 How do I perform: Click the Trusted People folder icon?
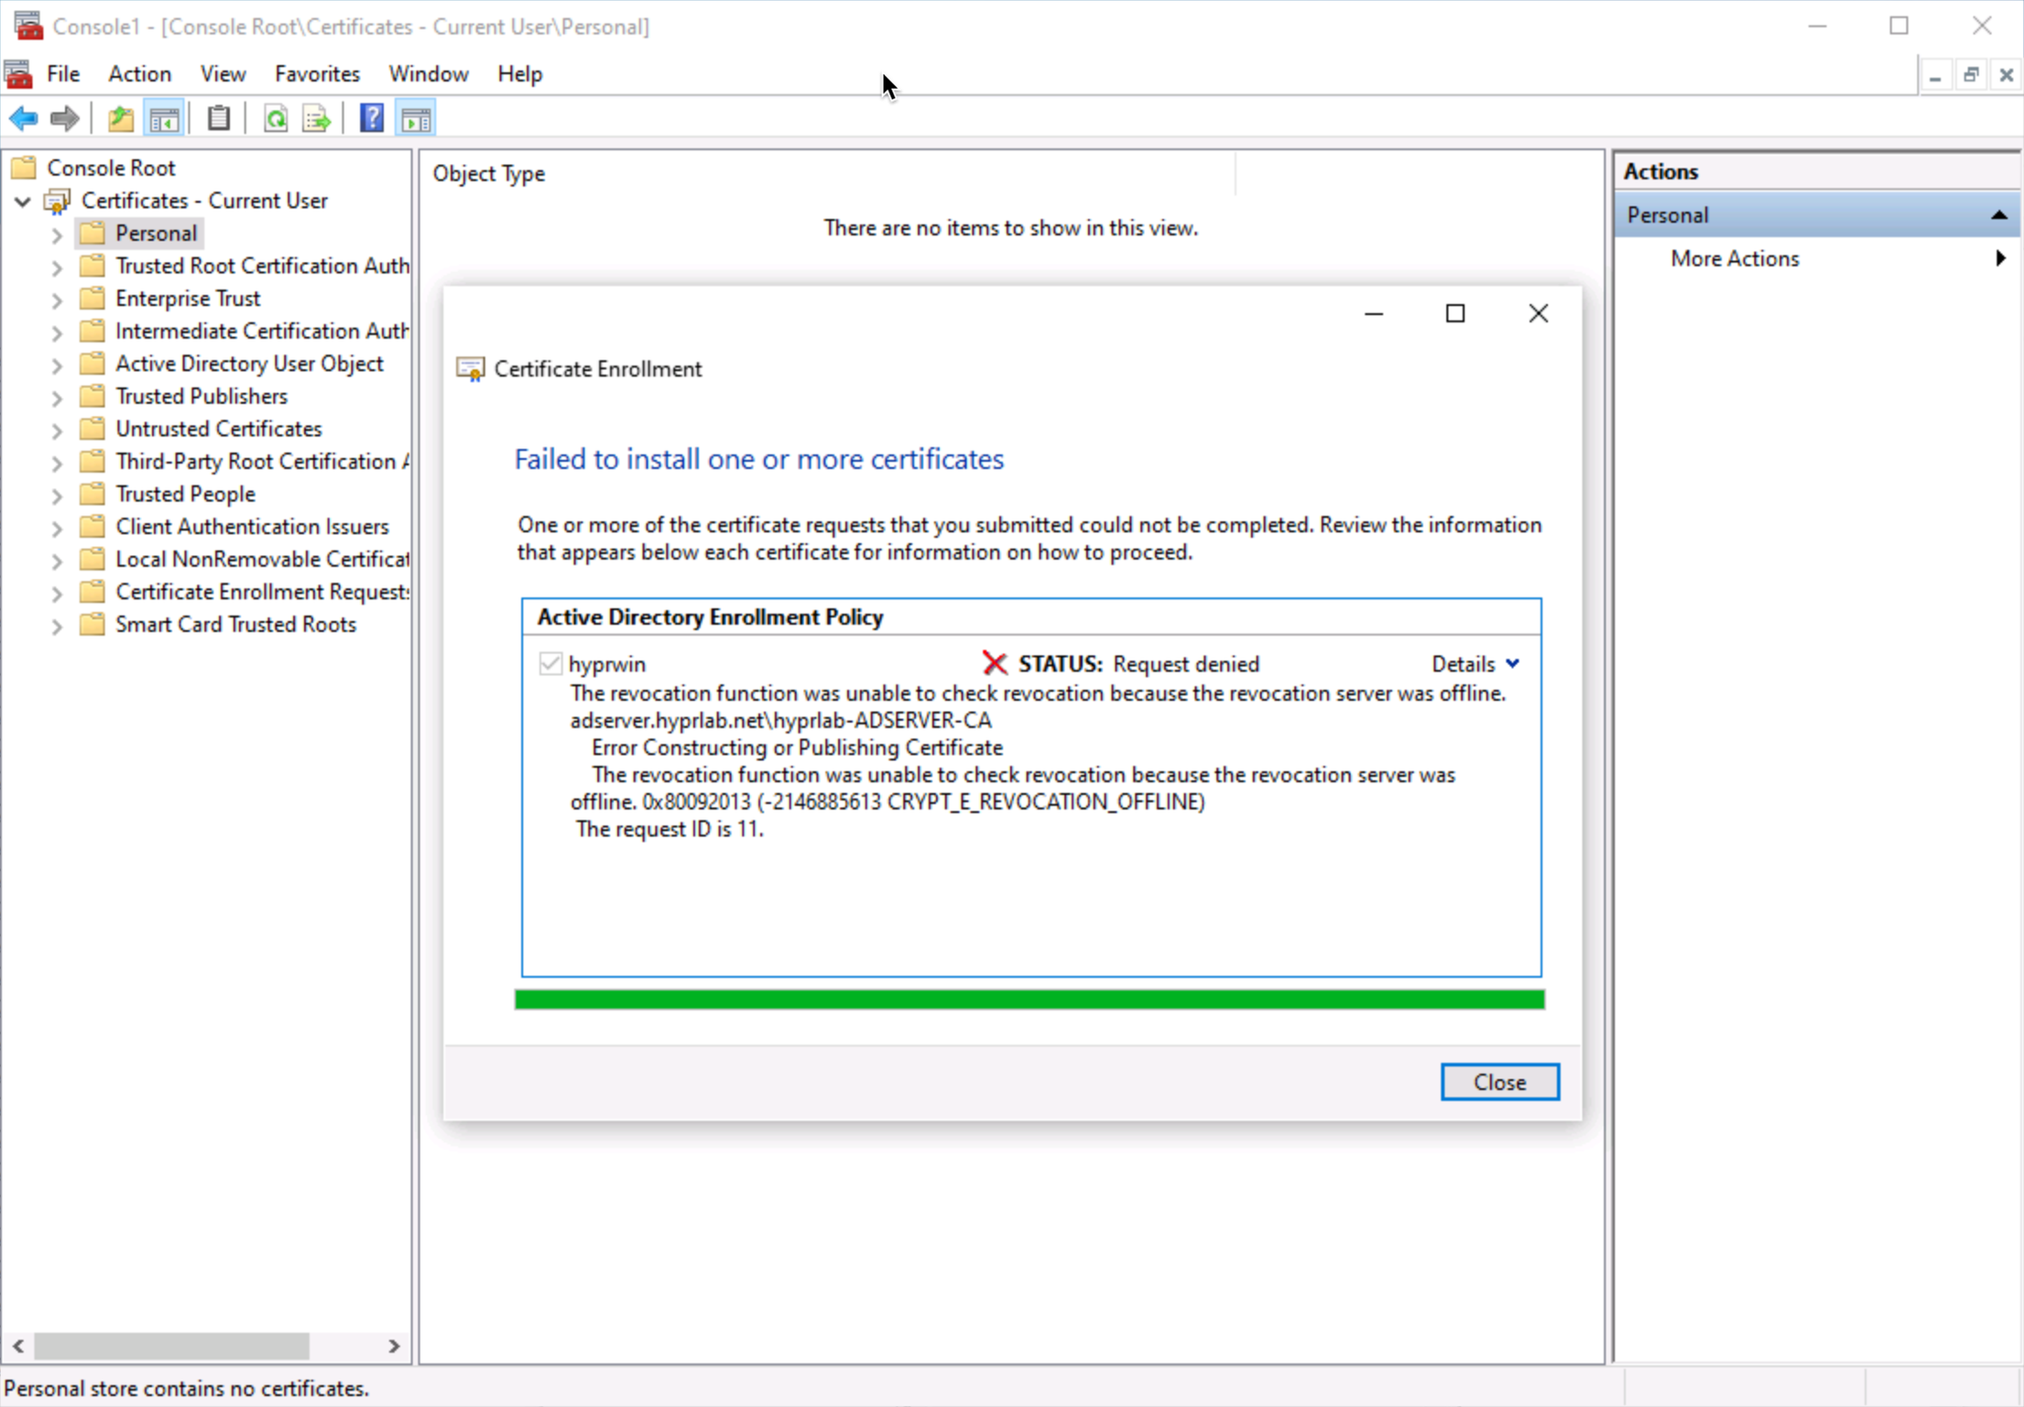[92, 494]
